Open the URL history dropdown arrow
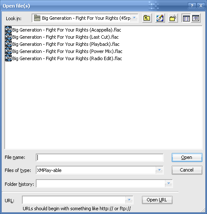The width and height of the screenshot is (207, 214). pos(129,200)
